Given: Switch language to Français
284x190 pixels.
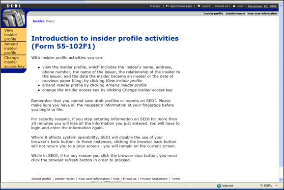Looking at the screenshot, I should pyautogui.click(x=155, y=6).
